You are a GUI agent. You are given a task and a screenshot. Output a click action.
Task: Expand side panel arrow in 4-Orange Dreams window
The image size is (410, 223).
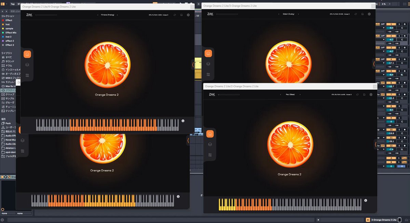tap(193, 64)
